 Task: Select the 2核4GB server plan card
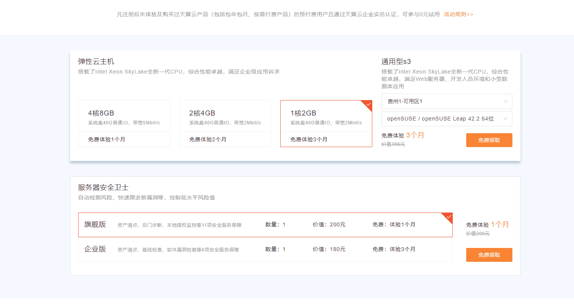point(225,124)
